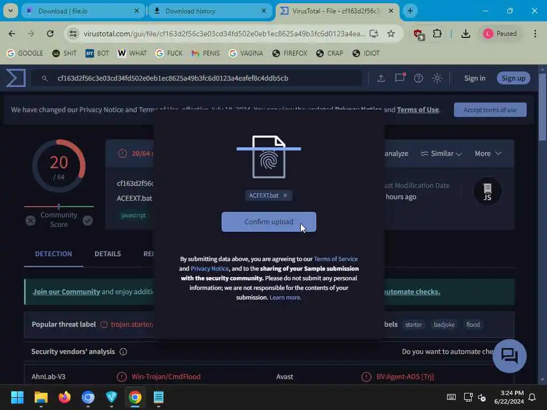Viewport: 547px width, 410px height.
Task: Open the tab search dropdown arrow
Action: (11, 11)
